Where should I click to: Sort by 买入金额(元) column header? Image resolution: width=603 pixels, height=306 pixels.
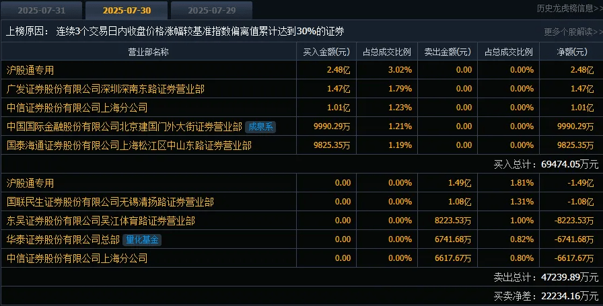(326, 52)
